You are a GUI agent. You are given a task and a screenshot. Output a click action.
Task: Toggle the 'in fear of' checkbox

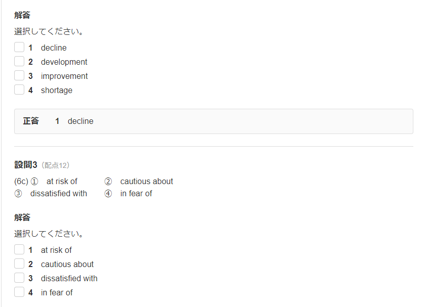pyautogui.click(x=19, y=292)
